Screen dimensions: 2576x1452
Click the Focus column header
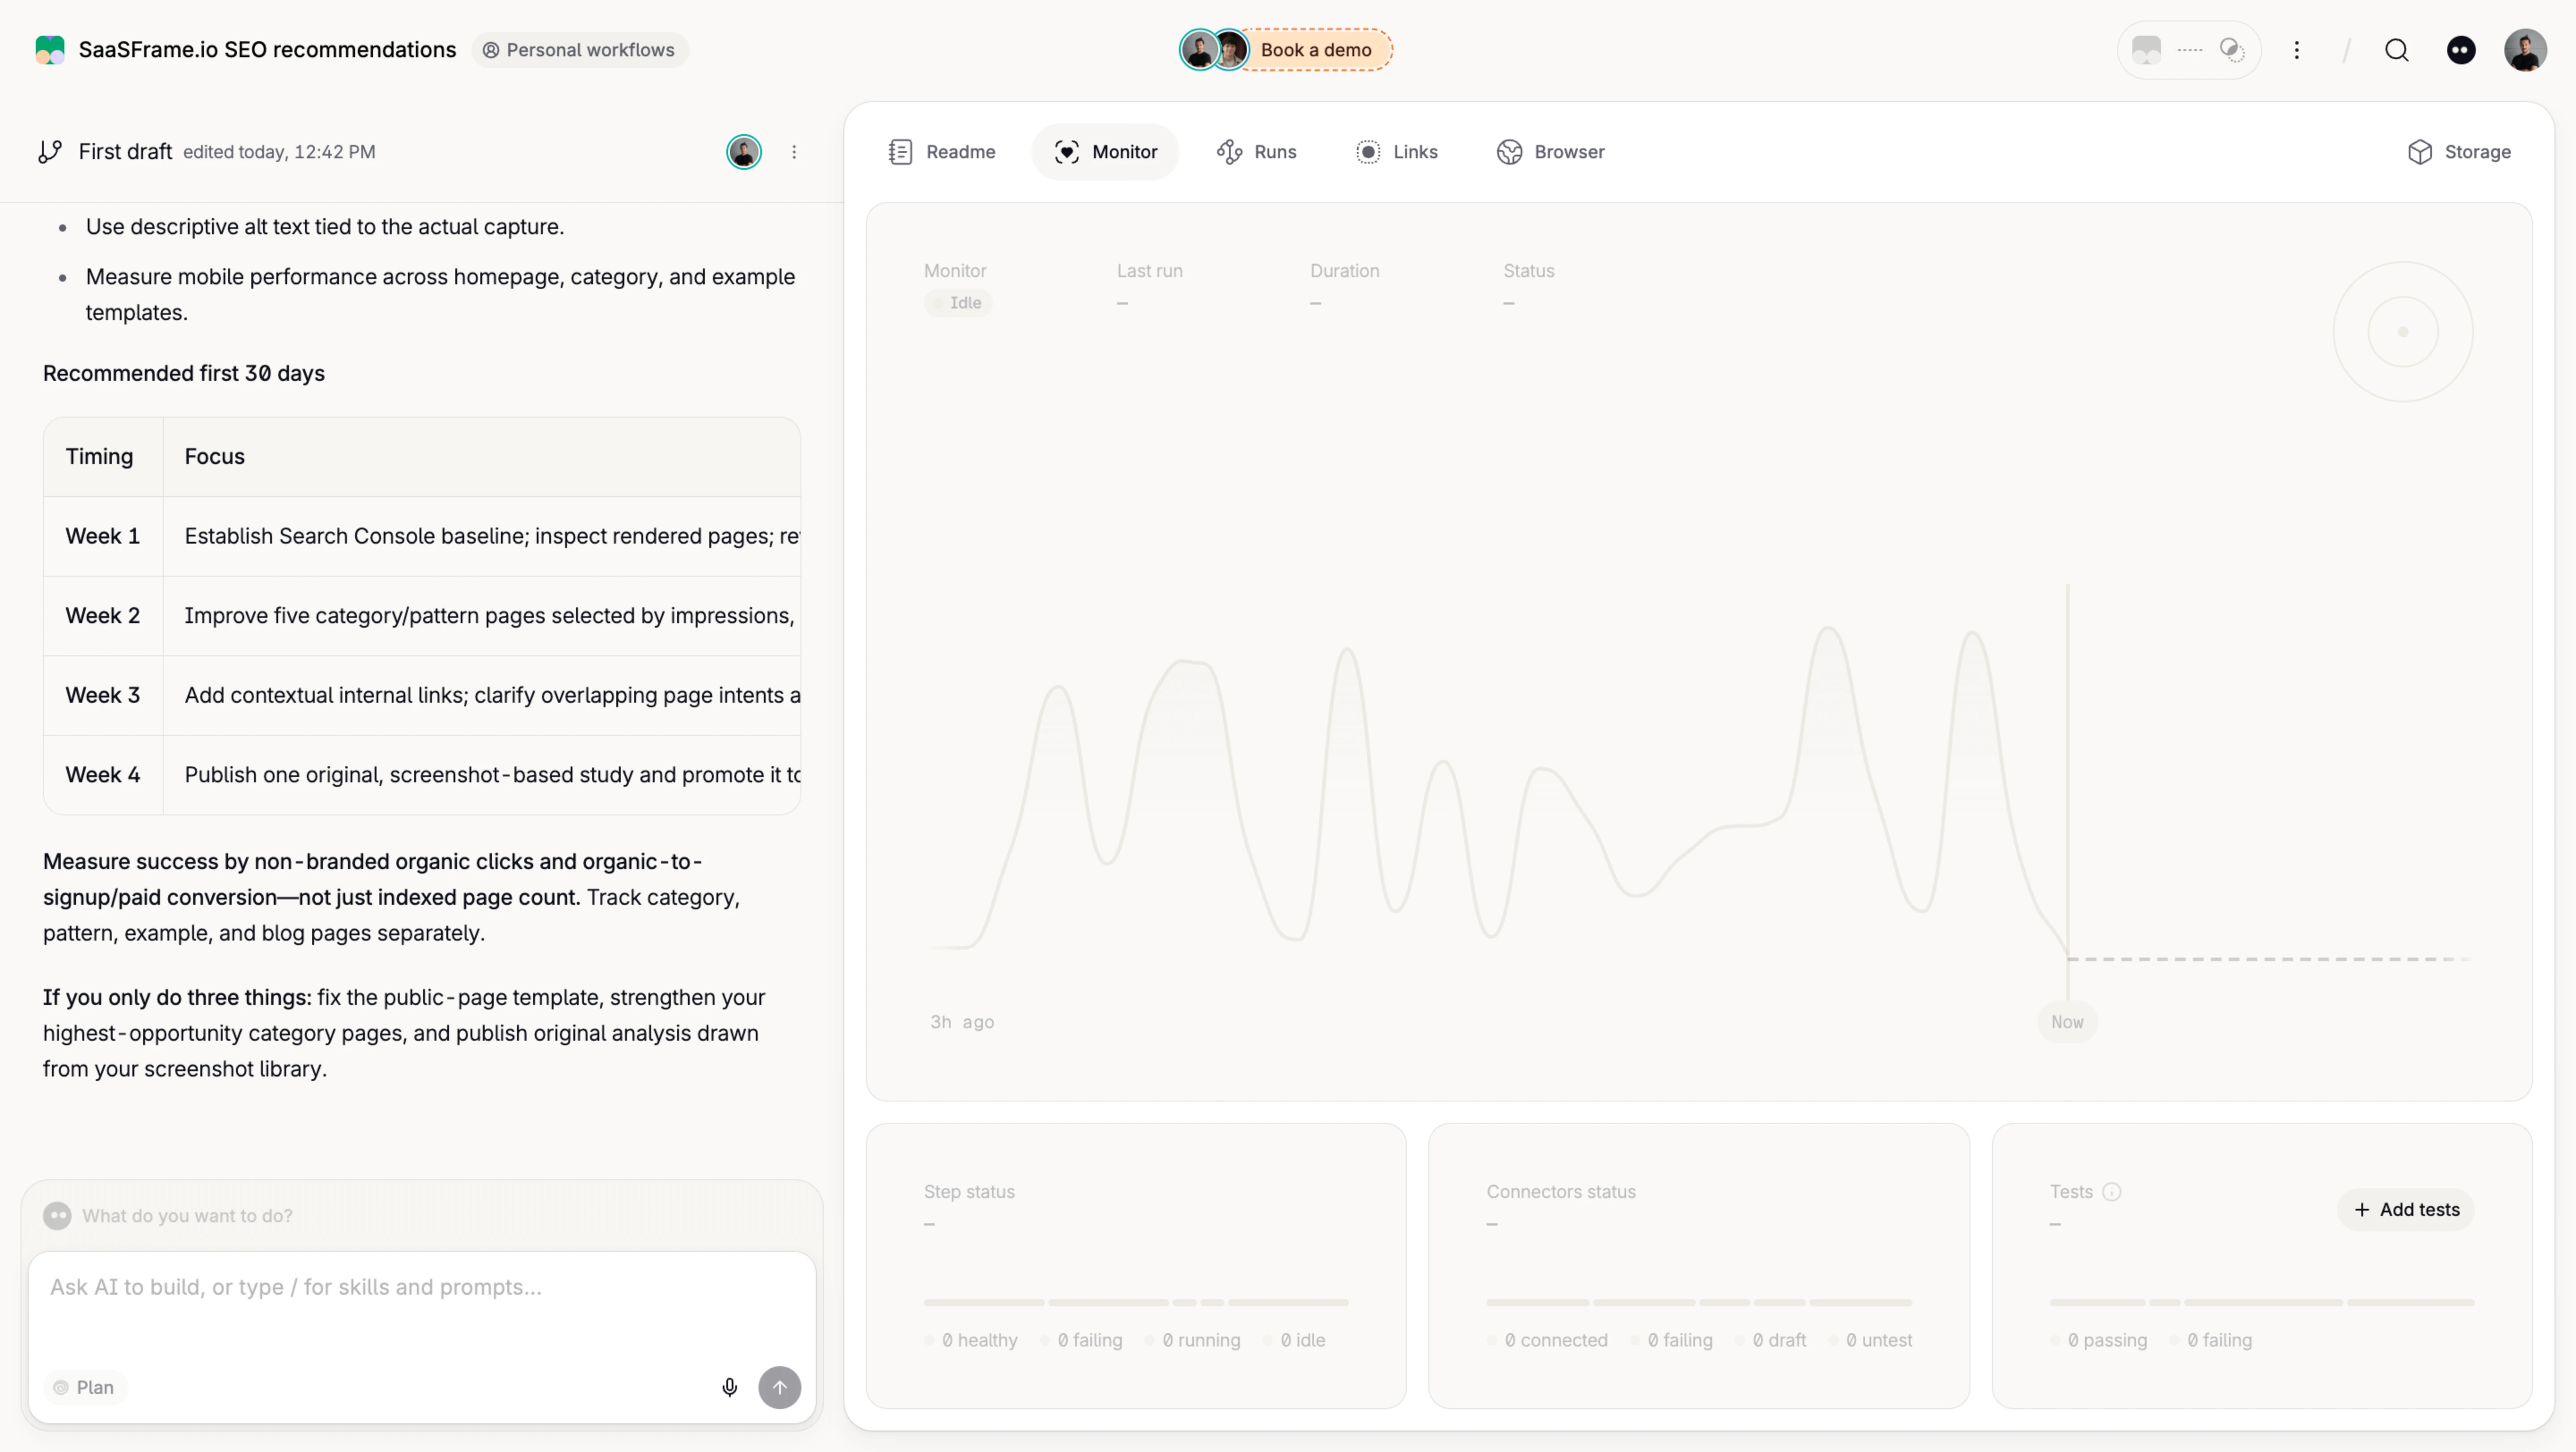click(x=482, y=457)
